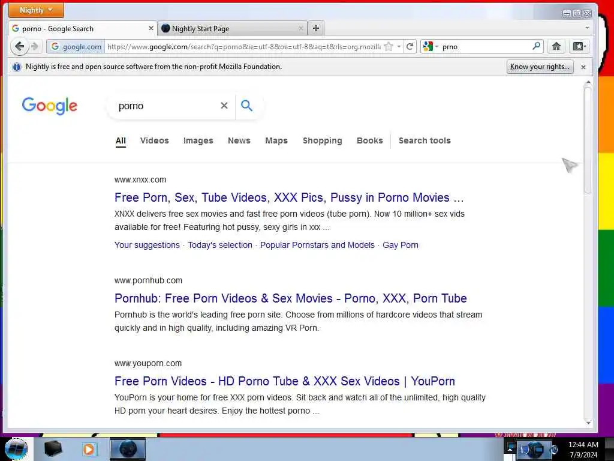
Task: Show google.com site identity info
Action: pos(76,46)
